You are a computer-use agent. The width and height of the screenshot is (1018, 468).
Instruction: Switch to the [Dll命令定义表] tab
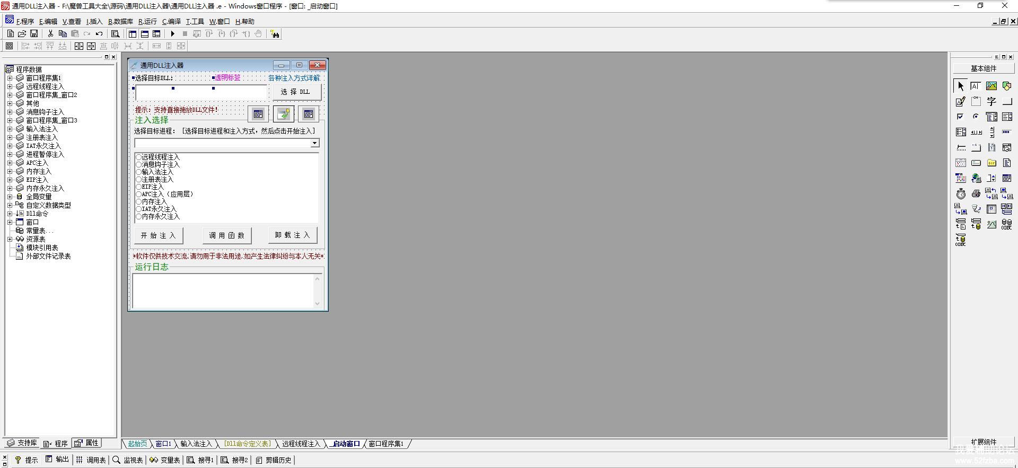point(247,444)
